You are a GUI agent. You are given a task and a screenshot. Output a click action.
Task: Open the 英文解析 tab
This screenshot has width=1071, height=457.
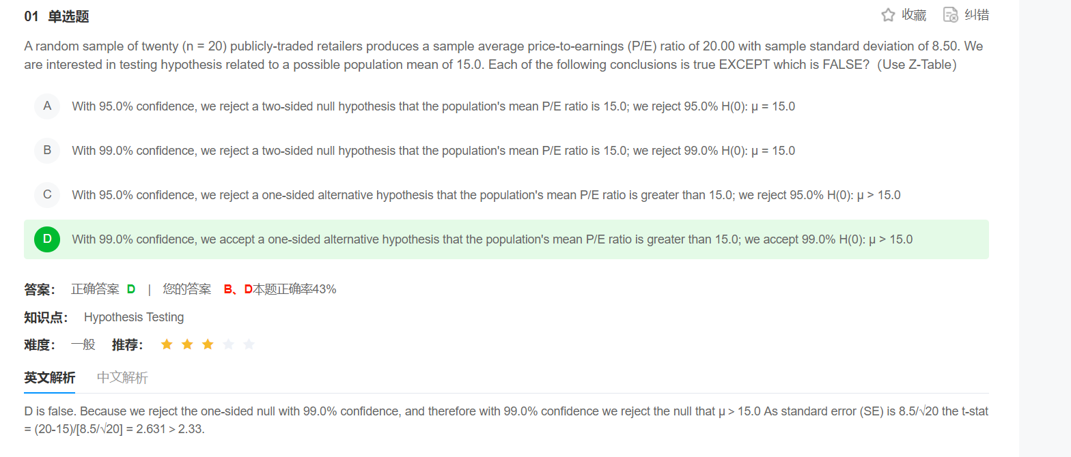point(49,378)
